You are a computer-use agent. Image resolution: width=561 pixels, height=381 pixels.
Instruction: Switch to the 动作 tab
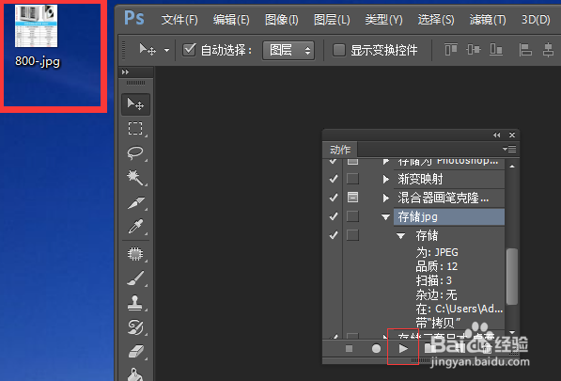tap(340, 150)
